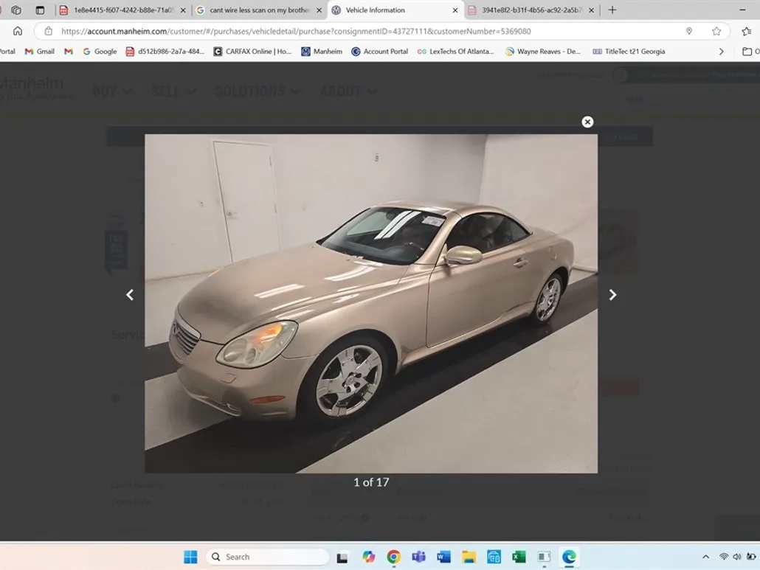Viewport: 760px width, 570px height.
Task: Show the previous vehicle photo
Action: (x=130, y=294)
